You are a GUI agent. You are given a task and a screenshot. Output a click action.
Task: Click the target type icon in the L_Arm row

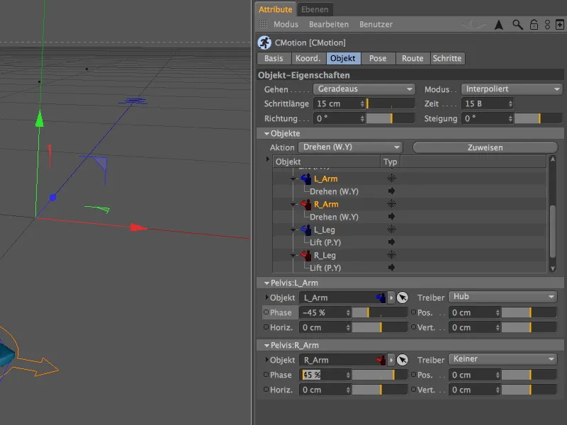tap(391, 178)
